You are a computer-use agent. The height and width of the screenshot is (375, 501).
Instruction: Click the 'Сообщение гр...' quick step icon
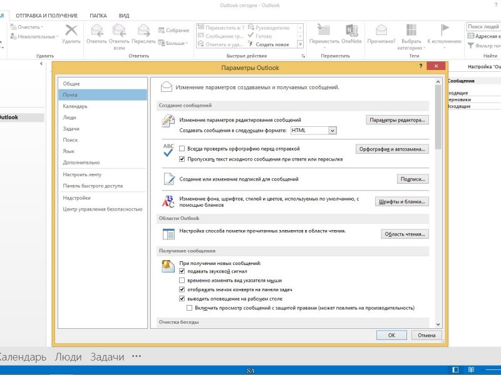(201, 36)
